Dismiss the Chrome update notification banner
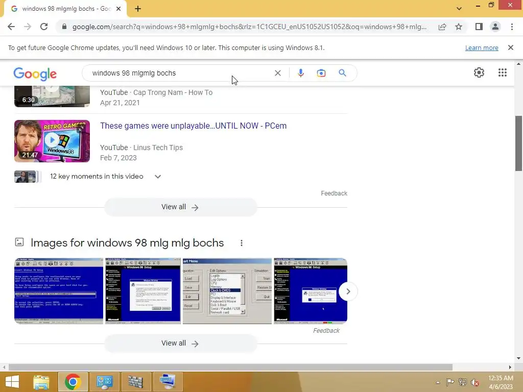This screenshot has width=523, height=392. click(x=510, y=47)
